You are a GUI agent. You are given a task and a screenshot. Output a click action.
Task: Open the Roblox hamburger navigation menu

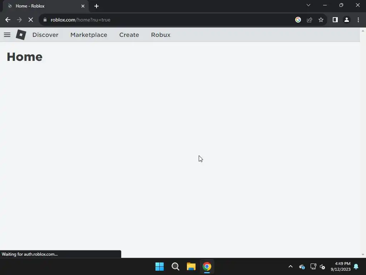[7, 35]
